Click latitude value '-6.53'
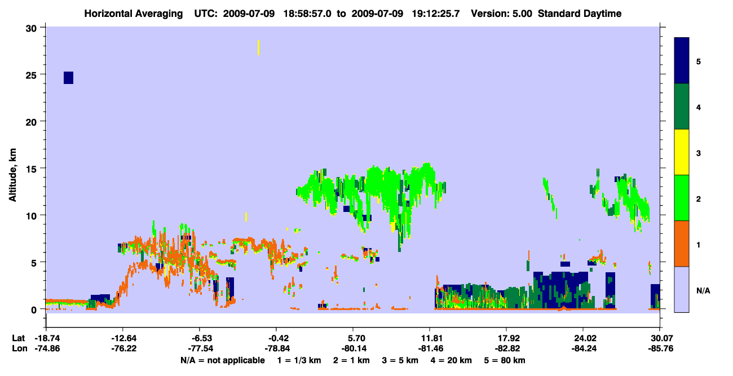733x376 pixels. point(201,338)
